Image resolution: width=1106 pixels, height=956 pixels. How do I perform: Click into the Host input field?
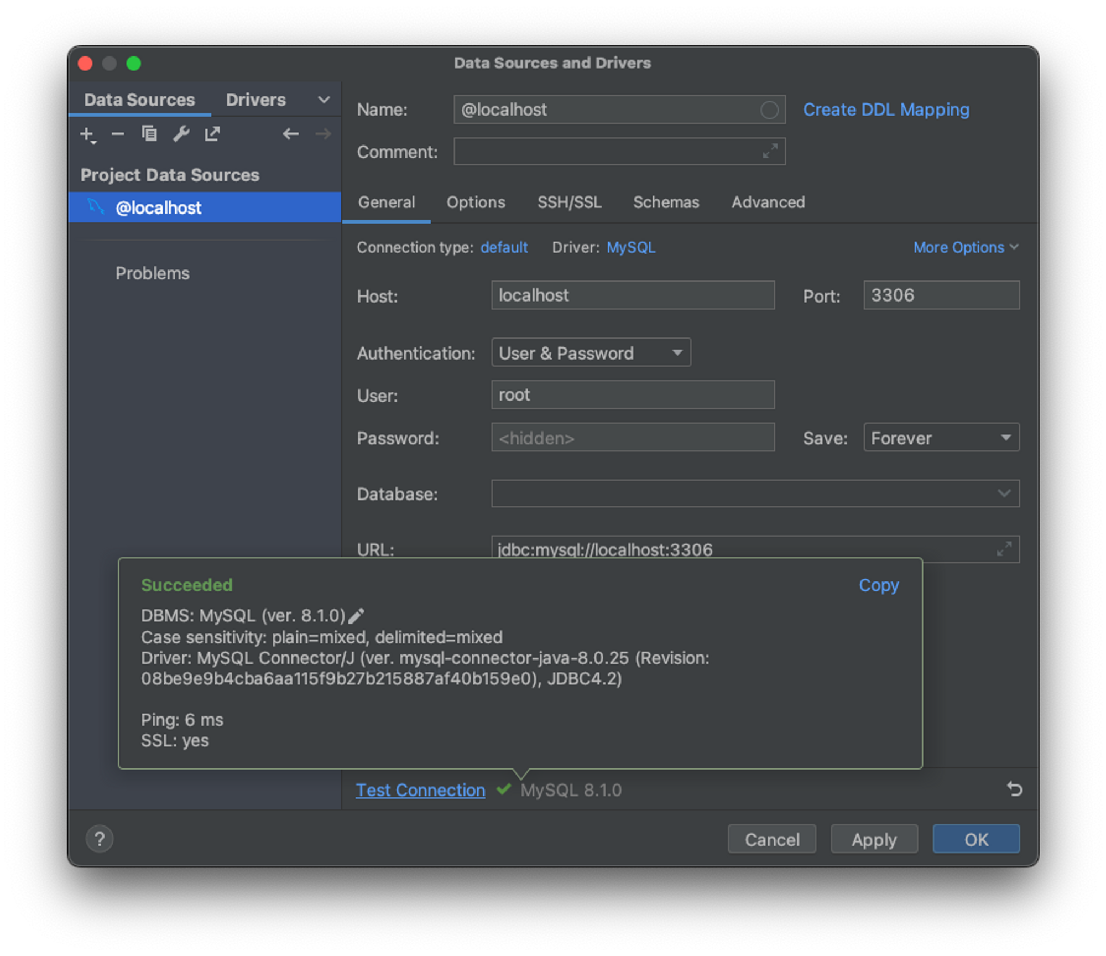pyautogui.click(x=632, y=295)
